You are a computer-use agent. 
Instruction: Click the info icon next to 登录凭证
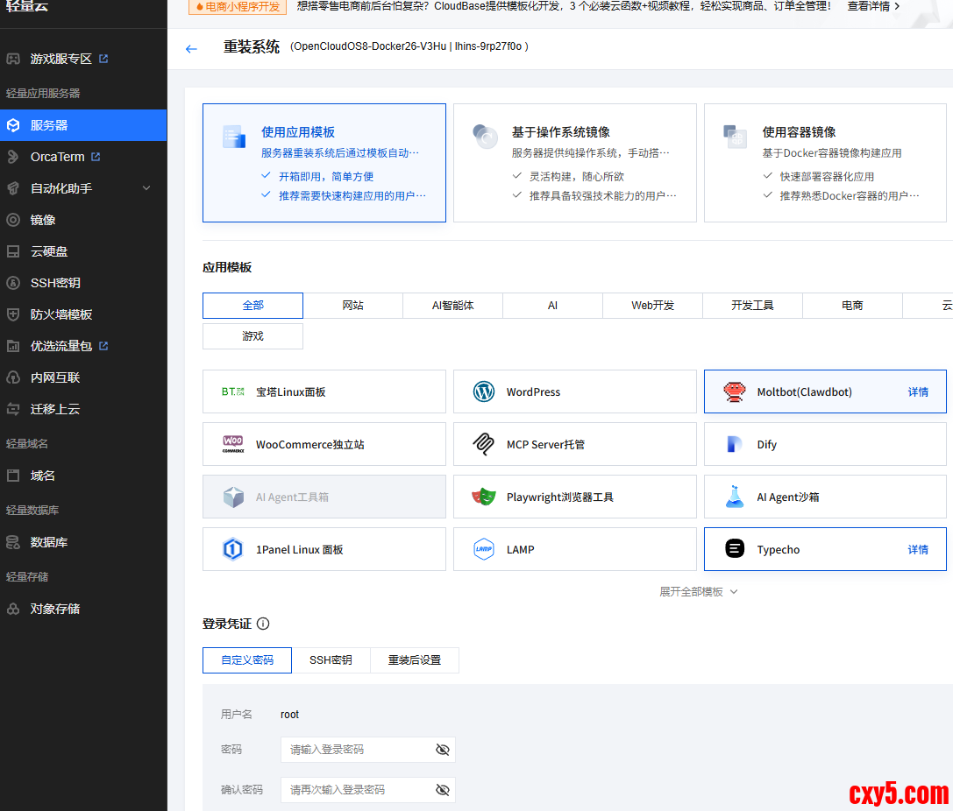tap(263, 624)
